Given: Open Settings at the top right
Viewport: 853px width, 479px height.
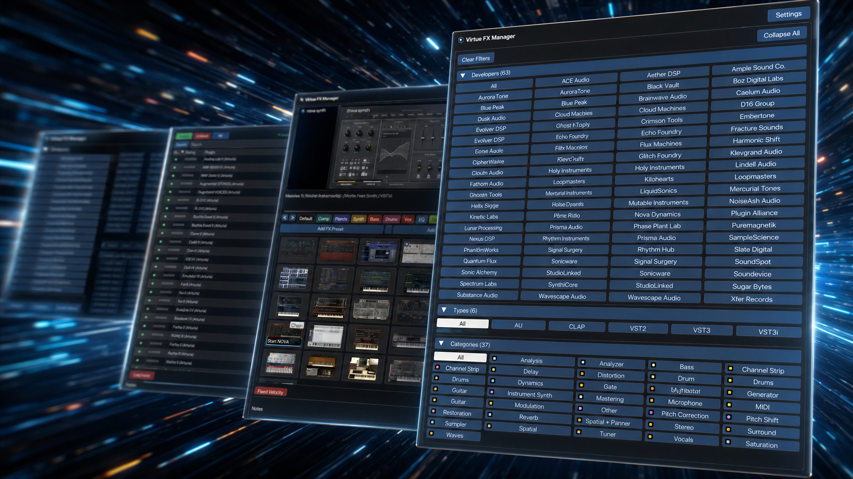Looking at the screenshot, I should click(788, 15).
